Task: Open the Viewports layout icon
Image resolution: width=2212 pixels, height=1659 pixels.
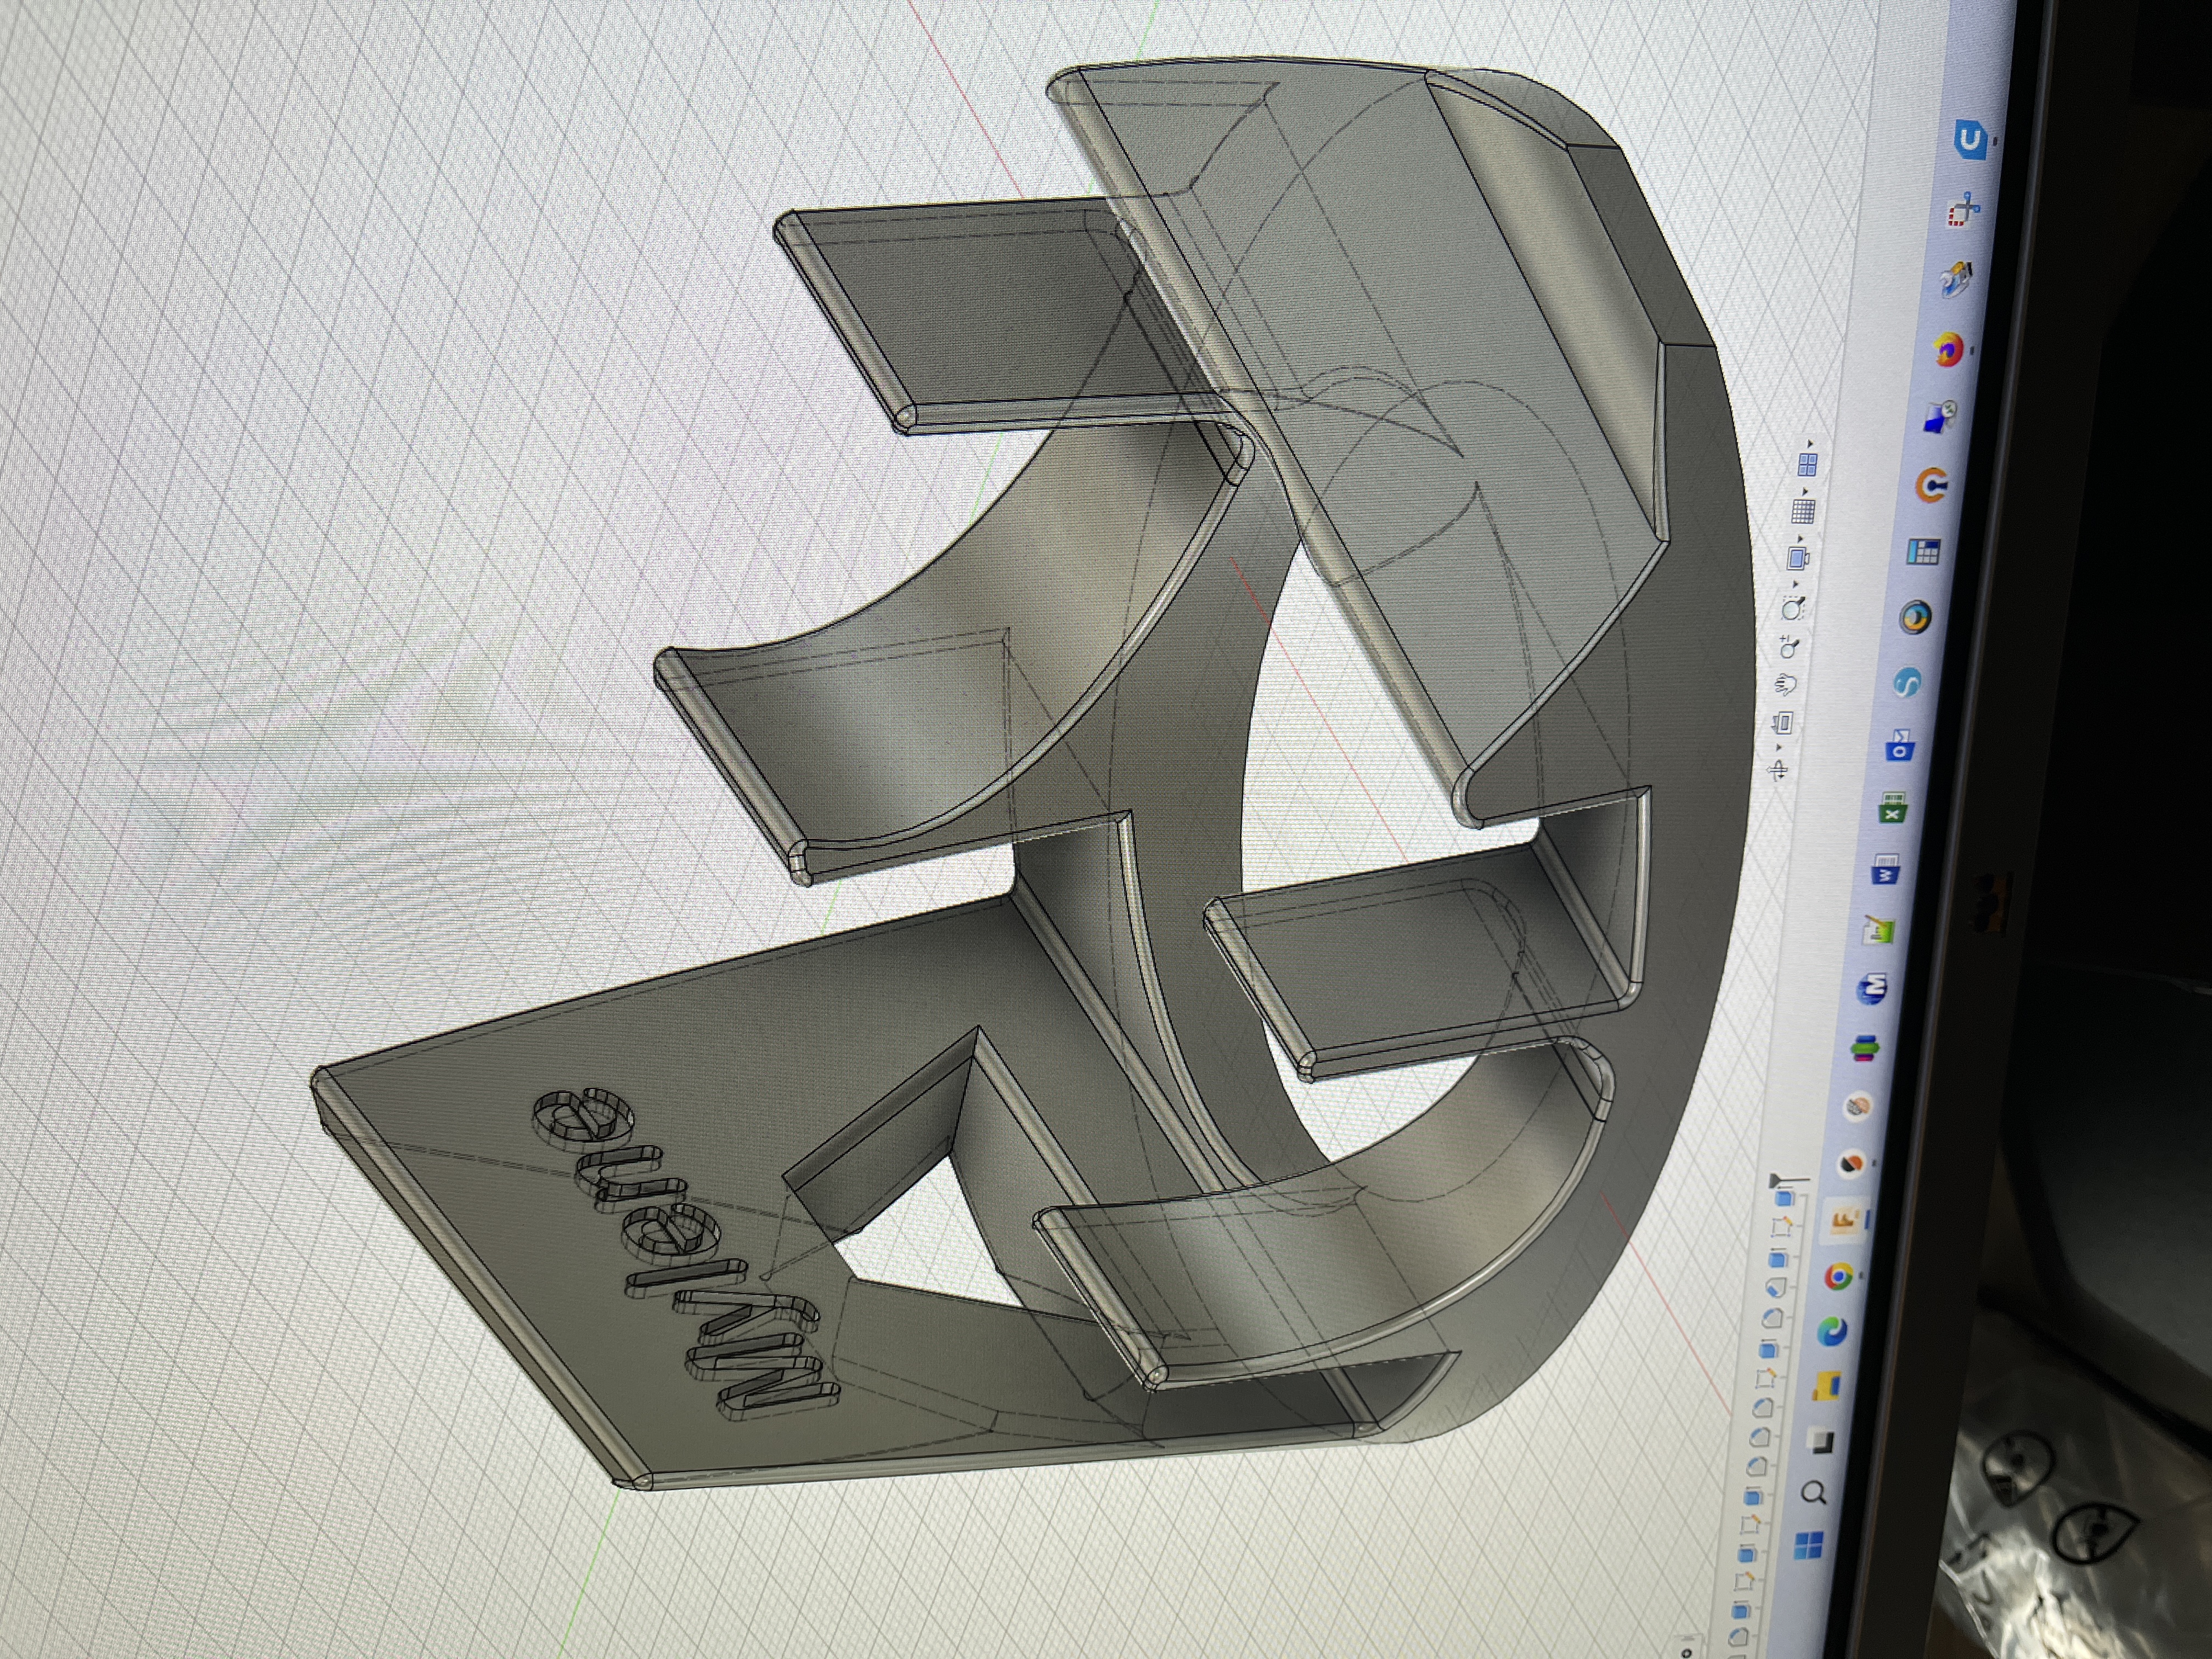Action: tap(1808, 465)
